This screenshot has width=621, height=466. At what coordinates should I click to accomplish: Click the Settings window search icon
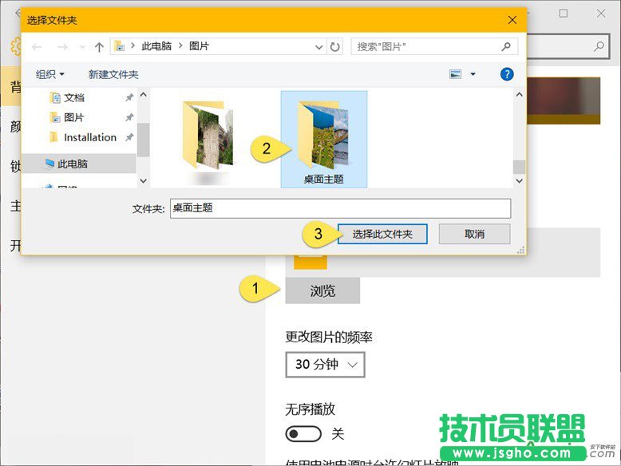click(x=599, y=46)
